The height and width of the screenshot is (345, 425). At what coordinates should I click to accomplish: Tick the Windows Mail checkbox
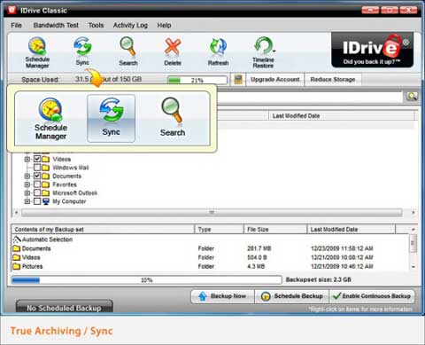(37, 168)
